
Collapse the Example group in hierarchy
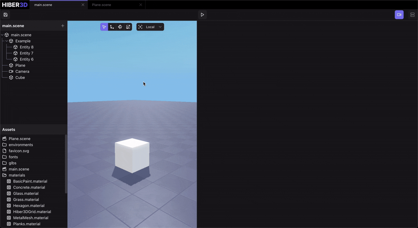[6, 41]
